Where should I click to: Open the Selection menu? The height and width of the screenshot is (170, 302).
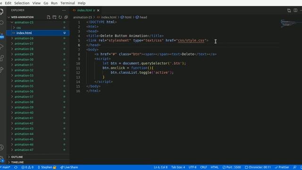pyautogui.click(x=22, y=3)
